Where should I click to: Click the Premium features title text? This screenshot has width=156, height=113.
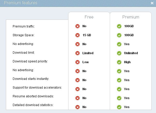(x=20, y=3)
